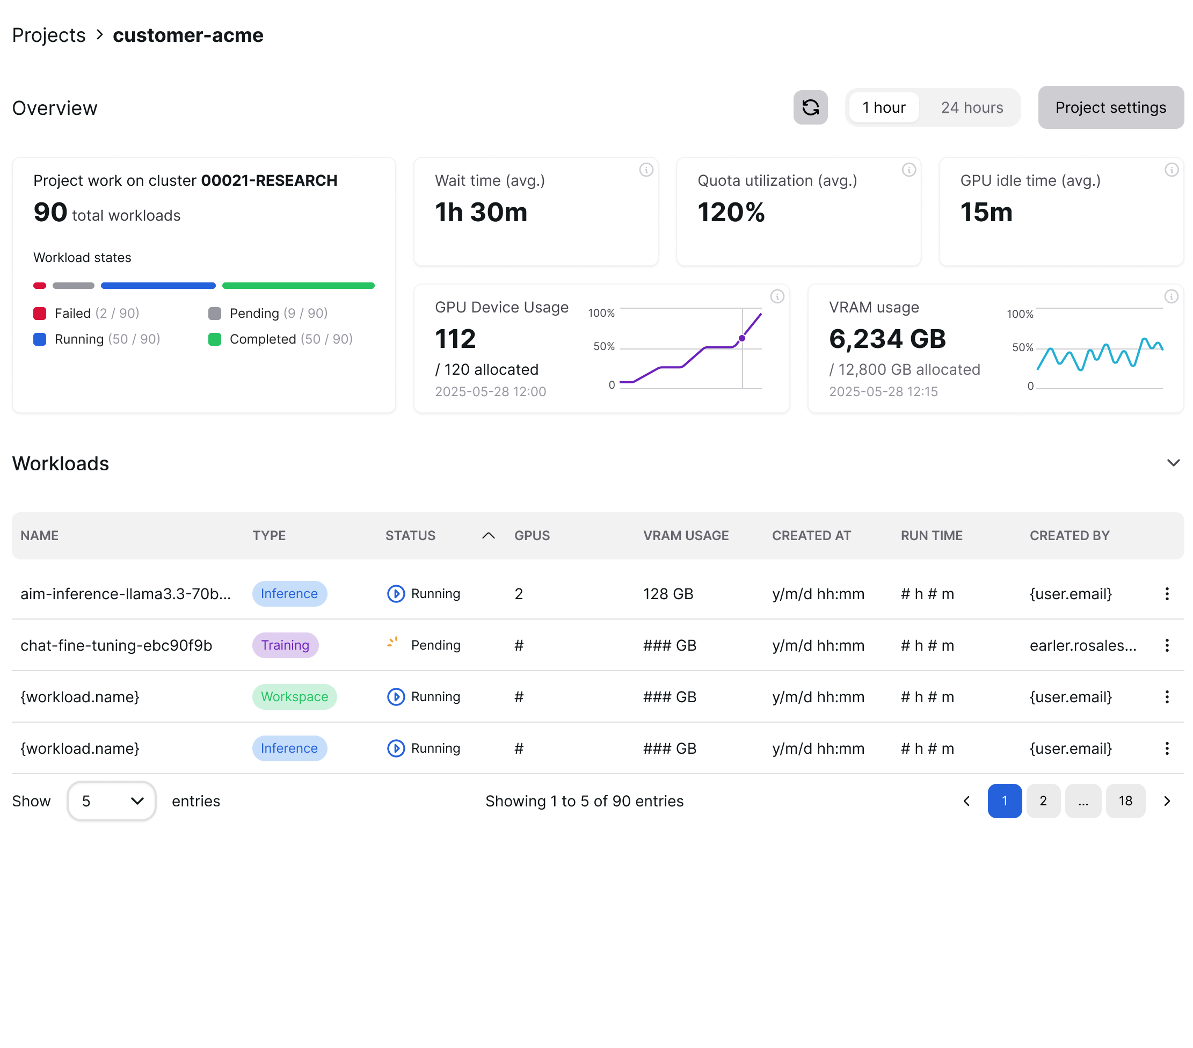This screenshot has width=1193, height=1048.
Task: Open Project settings
Action: [x=1110, y=107]
